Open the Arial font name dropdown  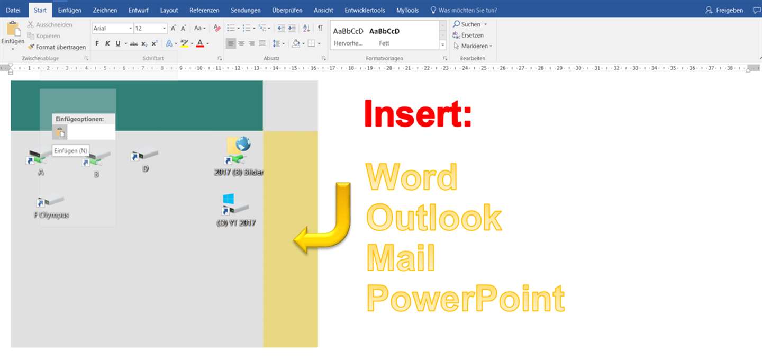pos(130,29)
